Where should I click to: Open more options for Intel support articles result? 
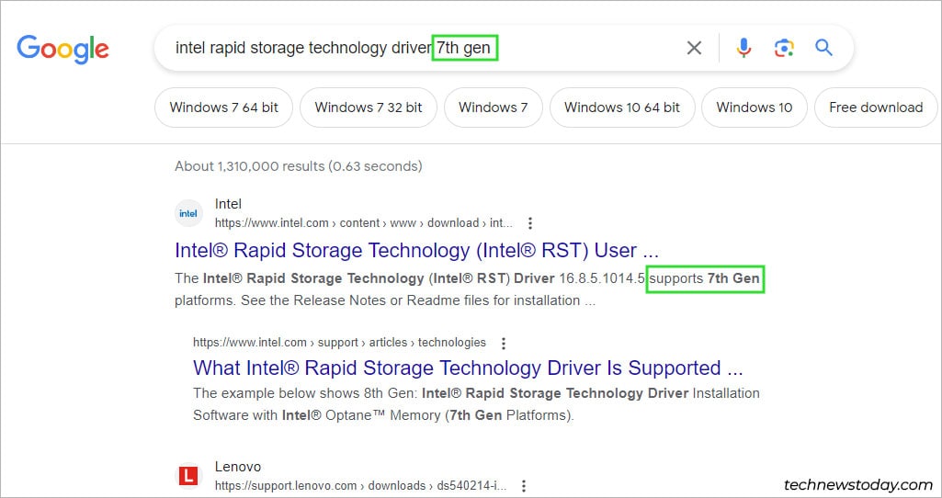(504, 343)
